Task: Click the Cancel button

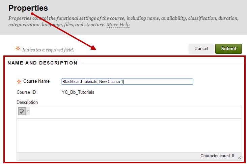Action: pos(201,49)
